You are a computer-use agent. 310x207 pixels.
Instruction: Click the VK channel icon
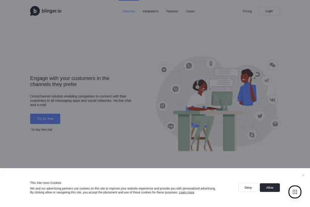(273, 100)
